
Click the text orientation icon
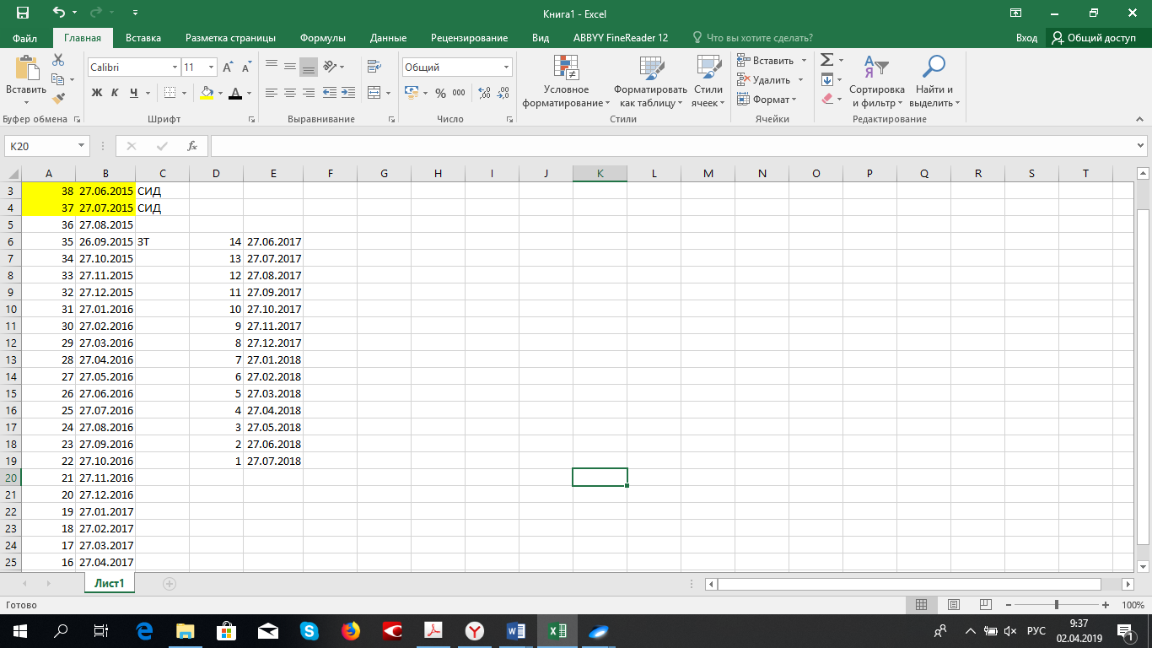(330, 66)
